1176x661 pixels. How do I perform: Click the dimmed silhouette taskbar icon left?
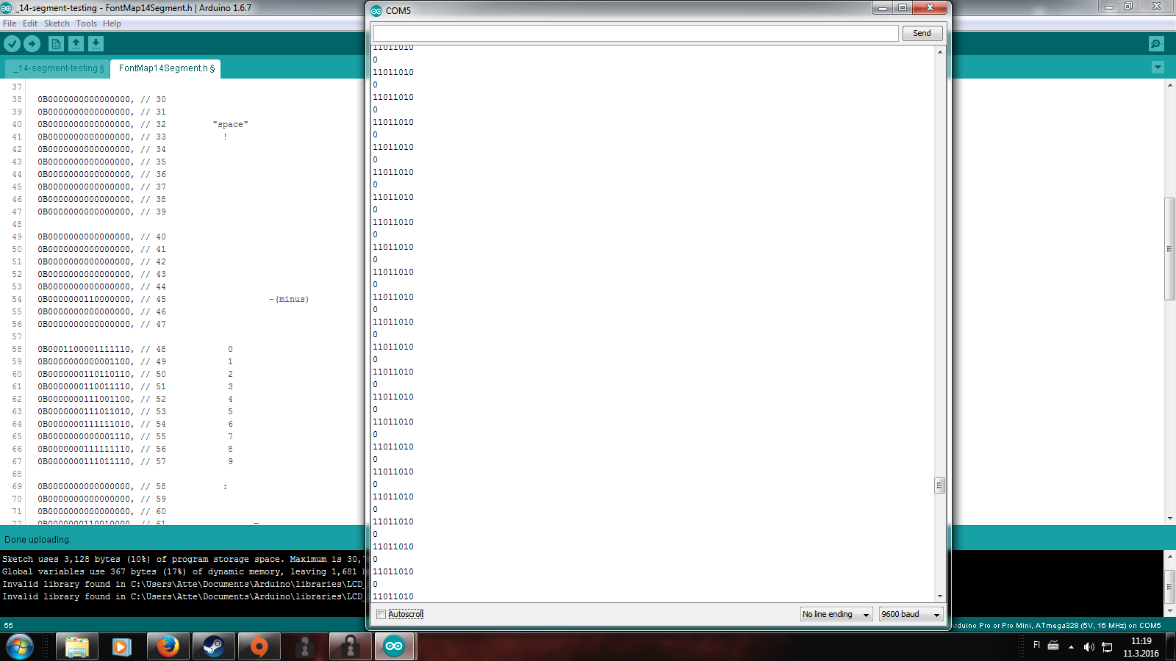[304, 647]
